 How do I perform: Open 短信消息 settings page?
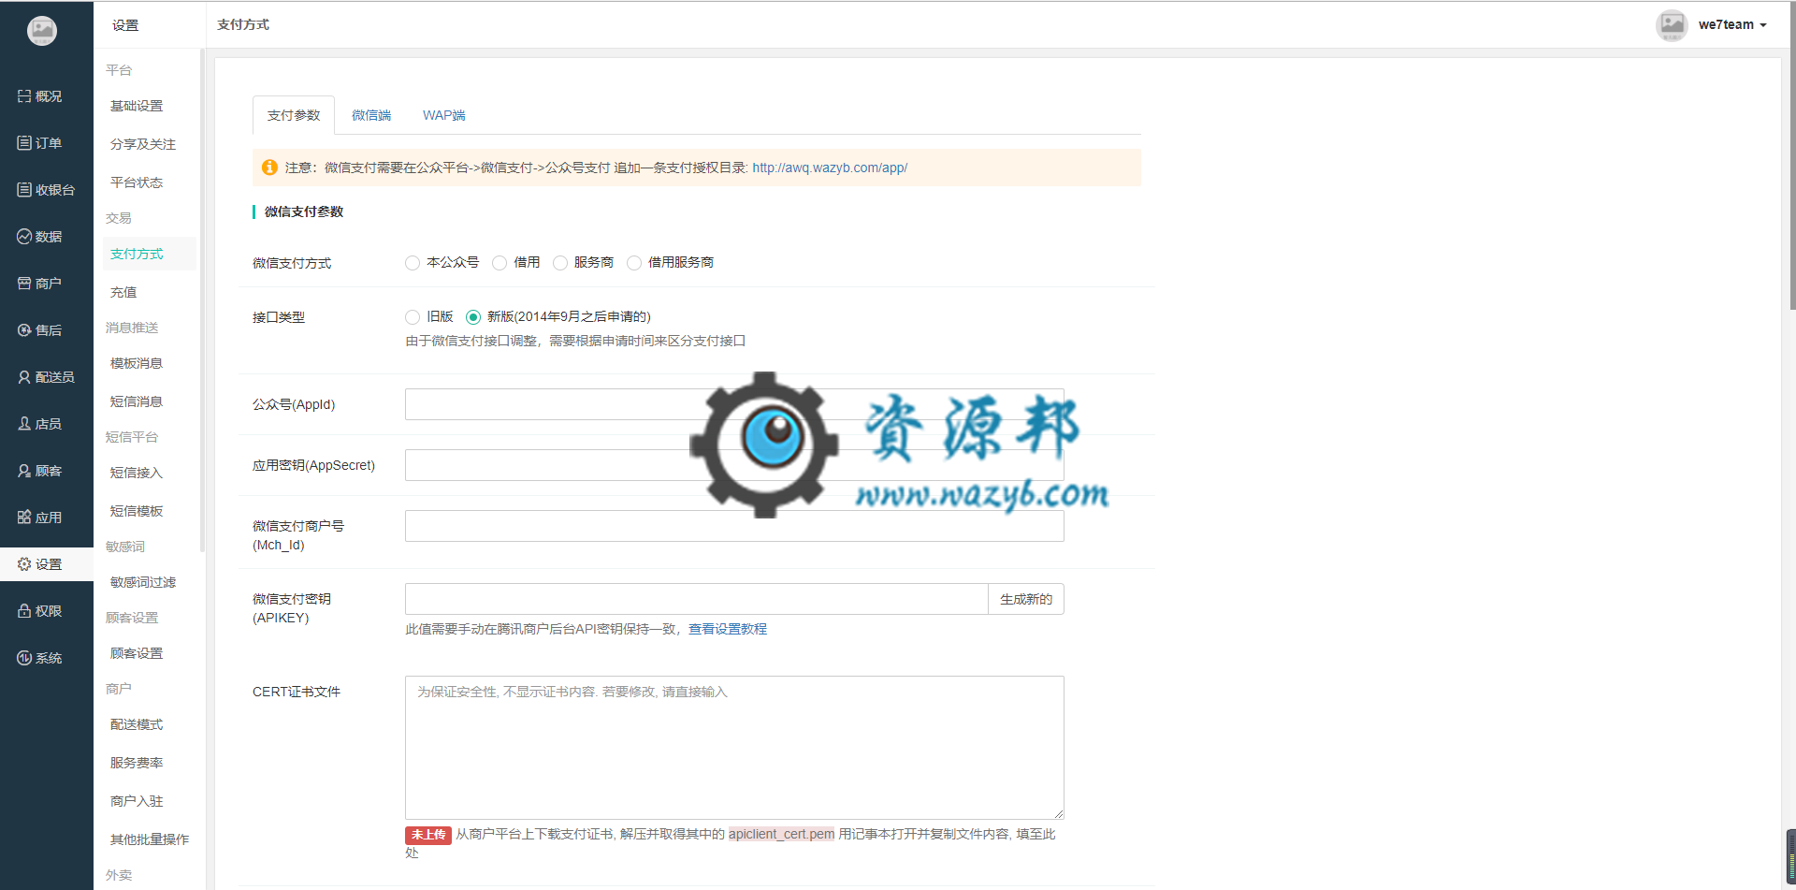(137, 401)
